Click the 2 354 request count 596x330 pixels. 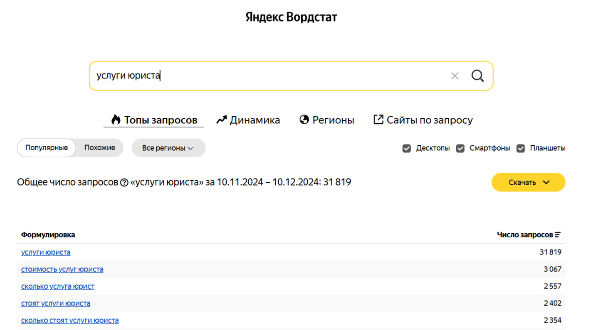click(x=552, y=320)
